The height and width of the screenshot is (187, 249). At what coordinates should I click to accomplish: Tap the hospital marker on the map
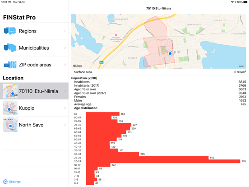[x=116, y=35]
